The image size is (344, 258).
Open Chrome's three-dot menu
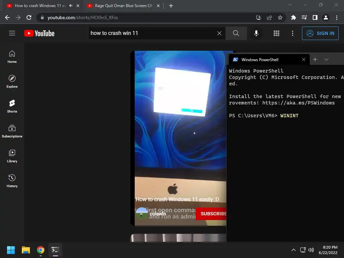337,17
